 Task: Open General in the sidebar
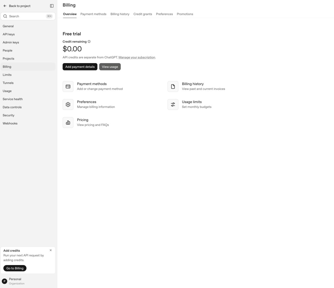pos(28,26)
